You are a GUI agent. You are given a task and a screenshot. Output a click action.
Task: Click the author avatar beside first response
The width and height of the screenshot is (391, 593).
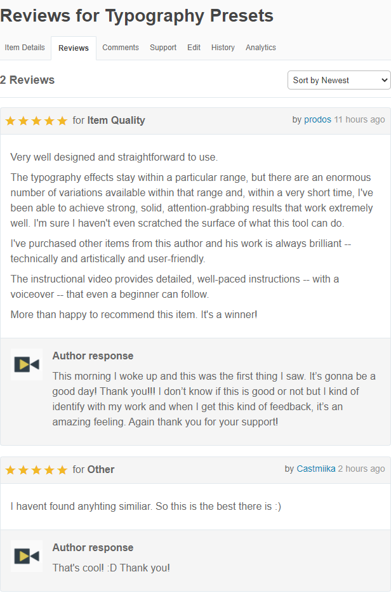[x=27, y=364]
